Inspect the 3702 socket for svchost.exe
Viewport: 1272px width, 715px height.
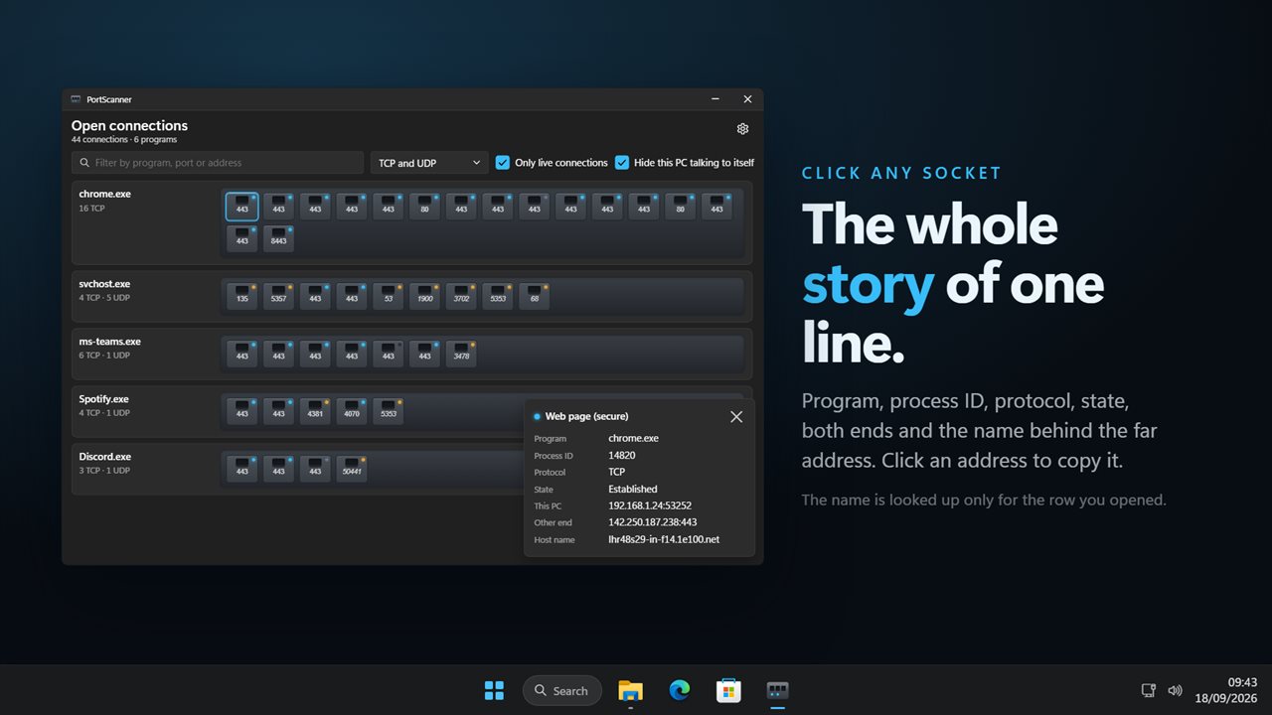click(x=462, y=296)
